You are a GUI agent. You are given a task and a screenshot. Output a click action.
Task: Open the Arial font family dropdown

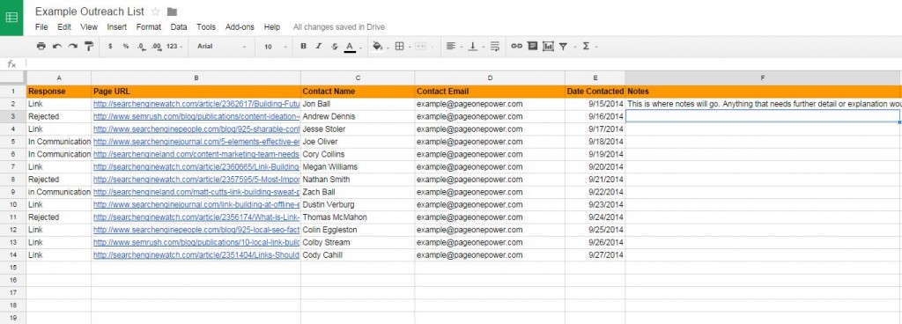point(221,47)
